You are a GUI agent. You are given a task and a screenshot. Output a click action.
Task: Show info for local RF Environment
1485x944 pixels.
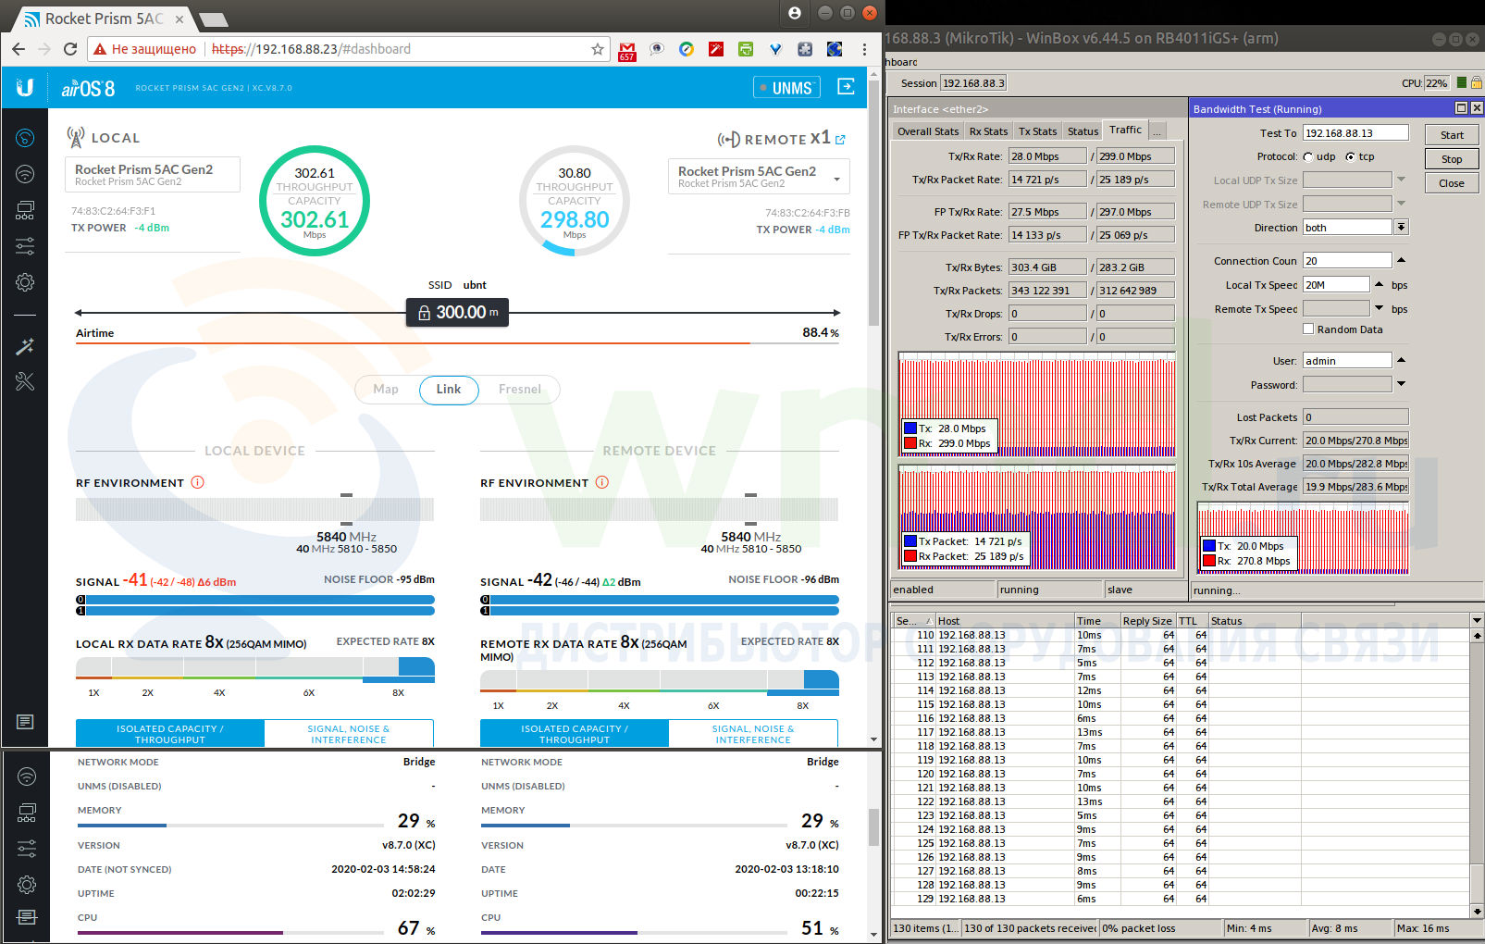(197, 482)
